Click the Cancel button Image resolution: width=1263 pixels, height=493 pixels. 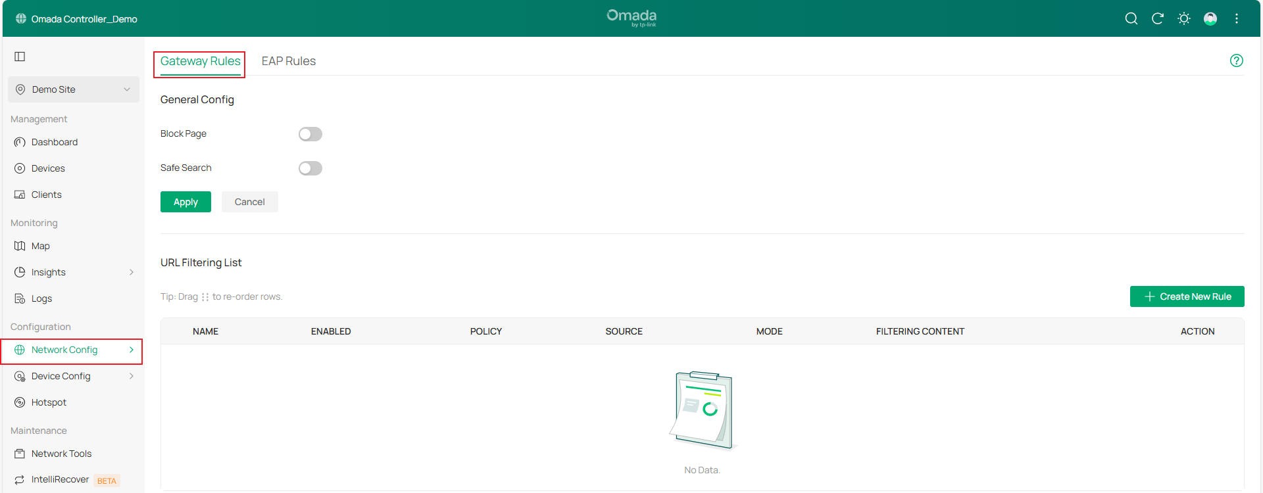[x=250, y=202]
